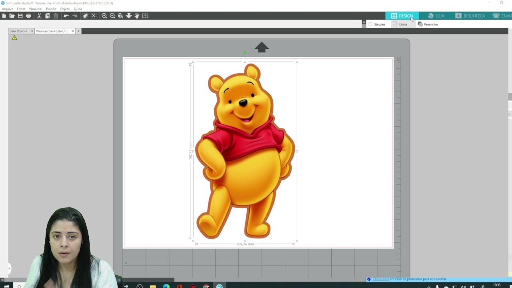Paste using the clipboard icon
Image resolution: width=512 pixels, height=288 pixels.
coord(56,16)
